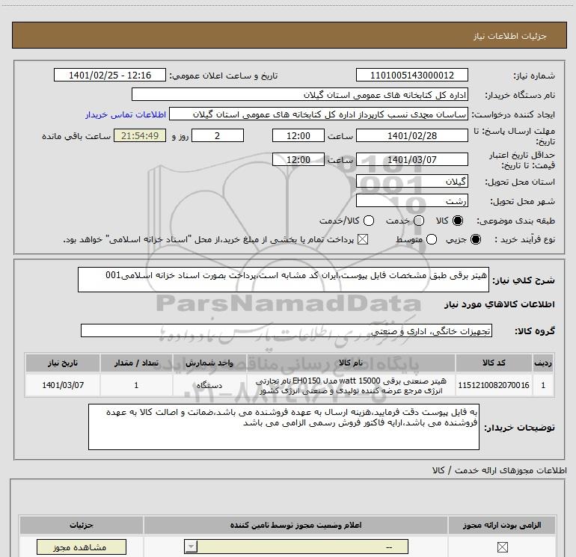Click product code 1151210082070016 cell

click(x=494, y=385)
